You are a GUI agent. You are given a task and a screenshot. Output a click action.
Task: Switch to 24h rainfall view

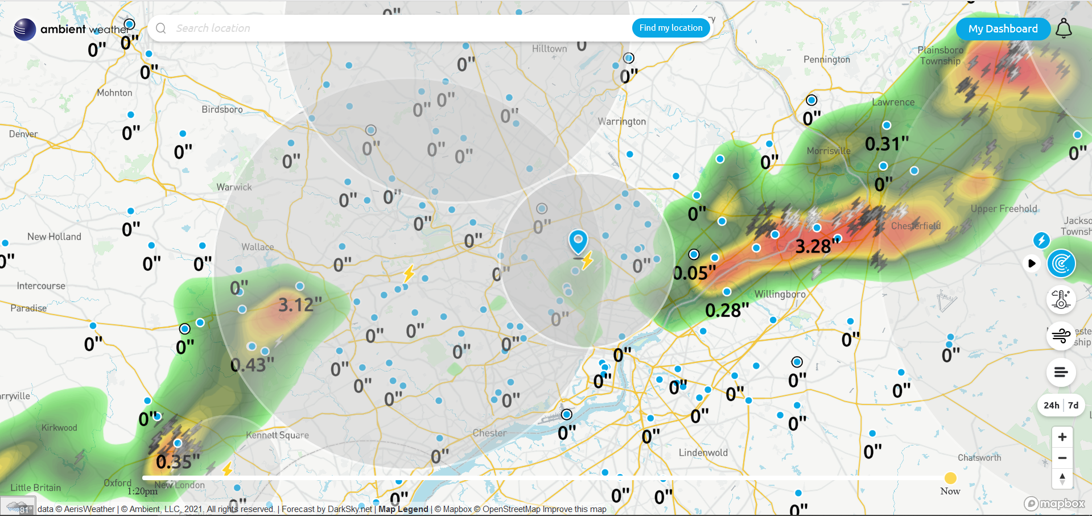(x=1051, y=405)
